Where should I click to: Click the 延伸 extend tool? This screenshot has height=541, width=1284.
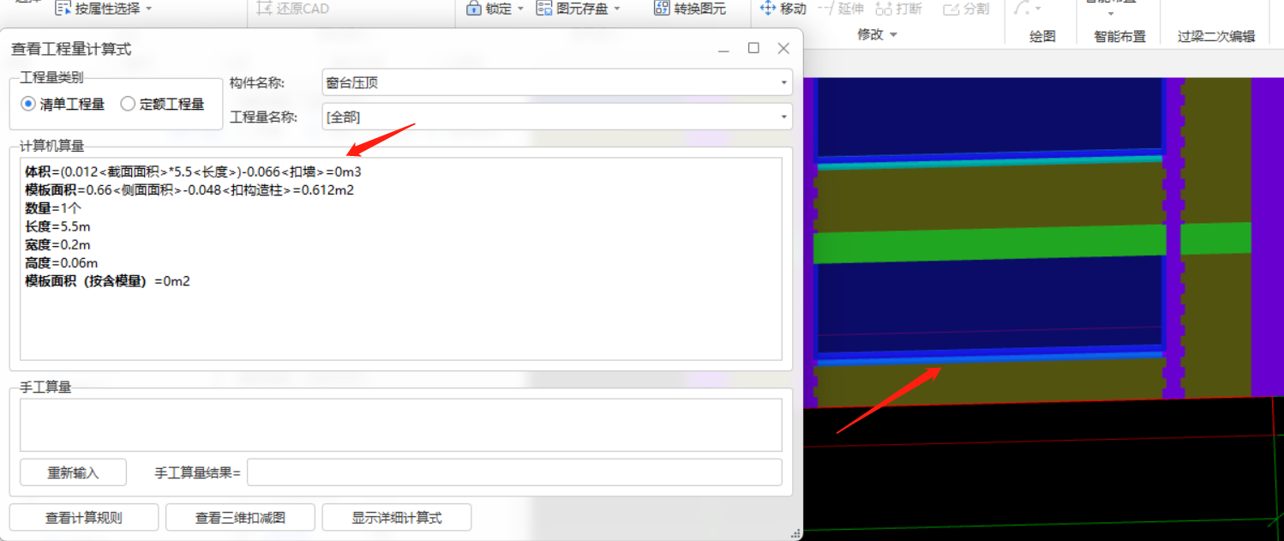point(841,9)
